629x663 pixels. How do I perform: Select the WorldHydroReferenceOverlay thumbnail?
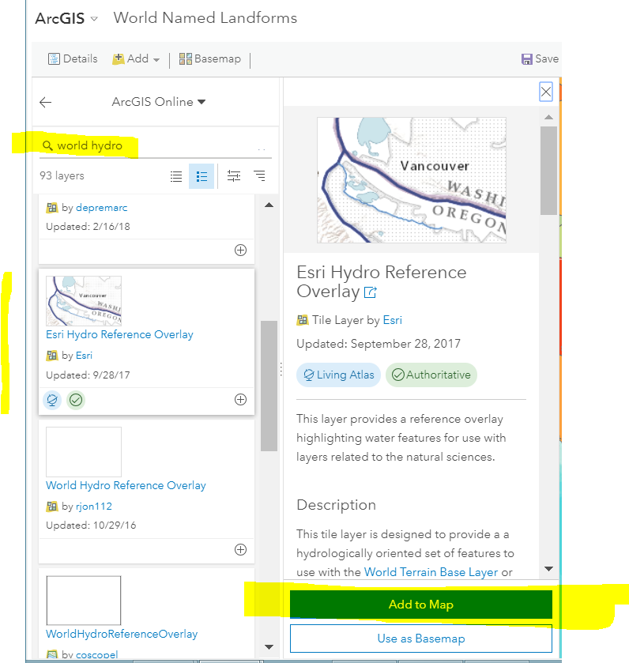pyautogui.click(x=84, y=601)
